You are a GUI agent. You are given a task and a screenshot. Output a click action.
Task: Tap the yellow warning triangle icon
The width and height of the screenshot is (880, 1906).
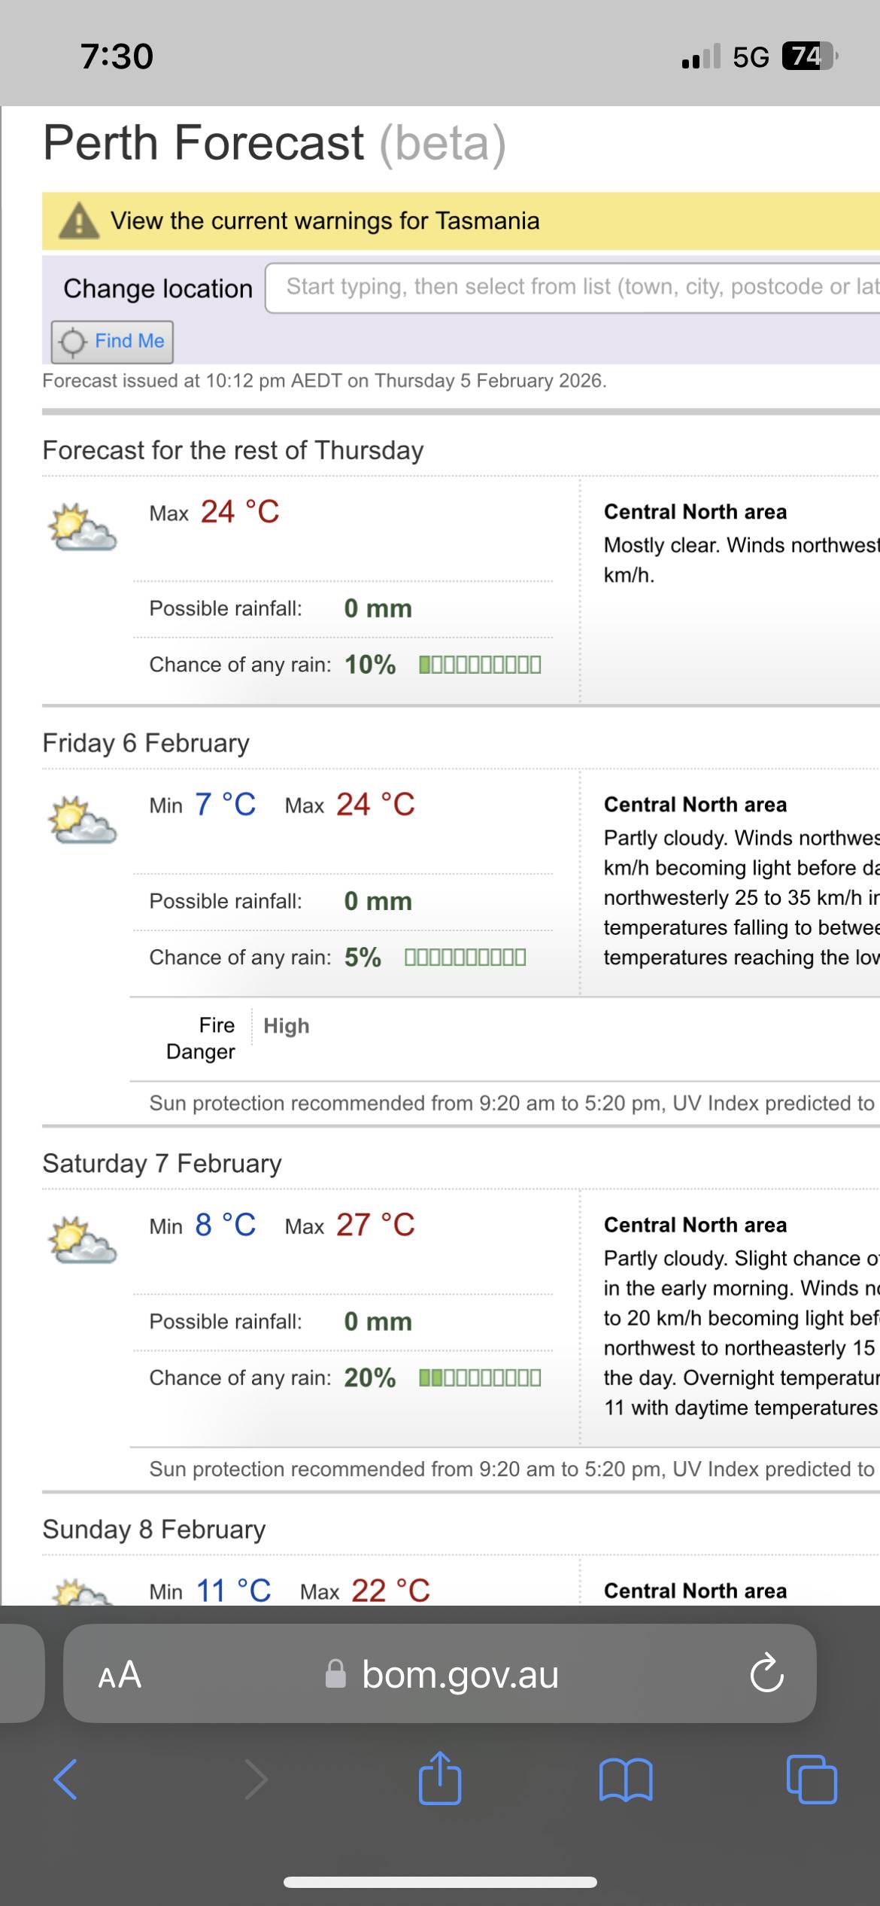tap(79, 221)
